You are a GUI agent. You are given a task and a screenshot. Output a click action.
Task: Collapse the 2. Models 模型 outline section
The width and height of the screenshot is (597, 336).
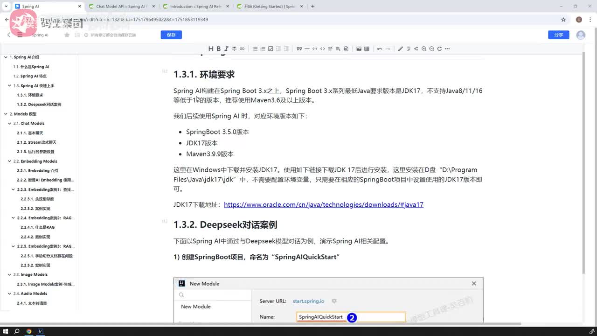point(6,114)
